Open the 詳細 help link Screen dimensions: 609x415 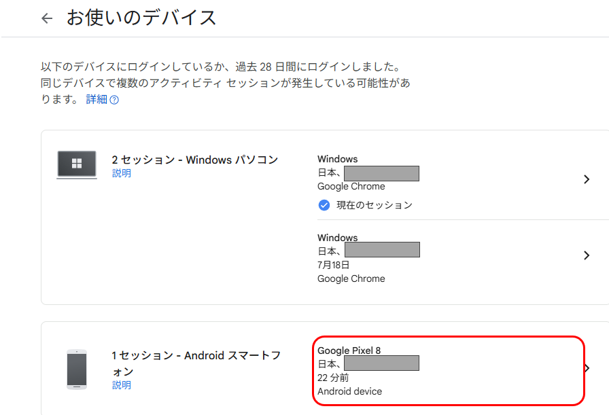[97, 99]
